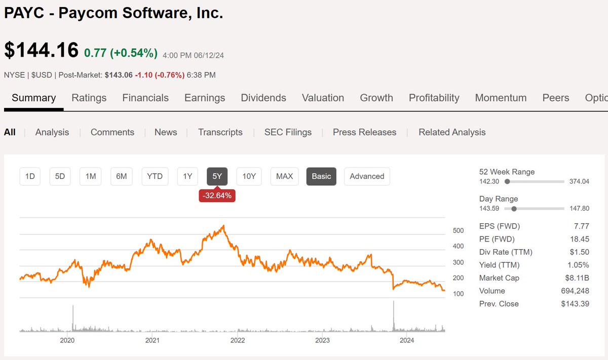Click the Day Range slider marker

514,208
